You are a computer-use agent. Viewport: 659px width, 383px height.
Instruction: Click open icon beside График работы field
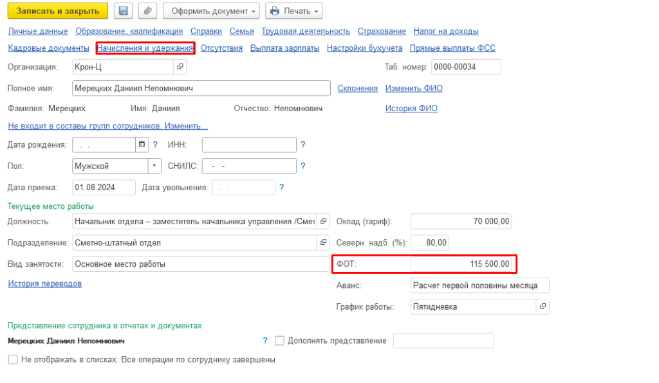543,307
